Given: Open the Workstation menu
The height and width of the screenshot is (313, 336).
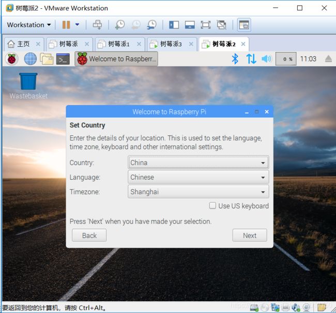Looking at the screenshot, I should 29,25.
